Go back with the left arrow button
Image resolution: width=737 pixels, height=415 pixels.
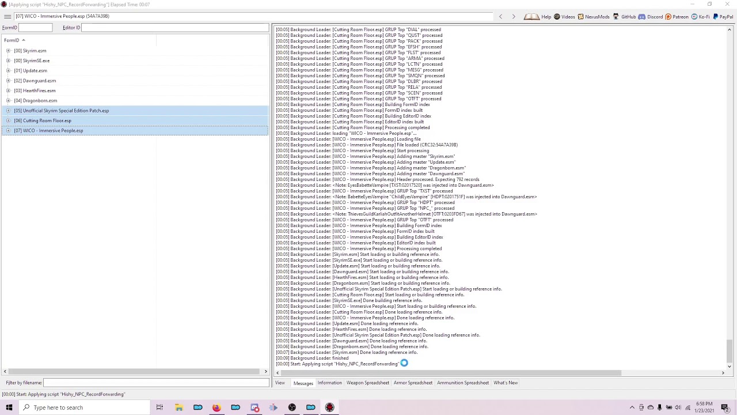tap(500, 17)
